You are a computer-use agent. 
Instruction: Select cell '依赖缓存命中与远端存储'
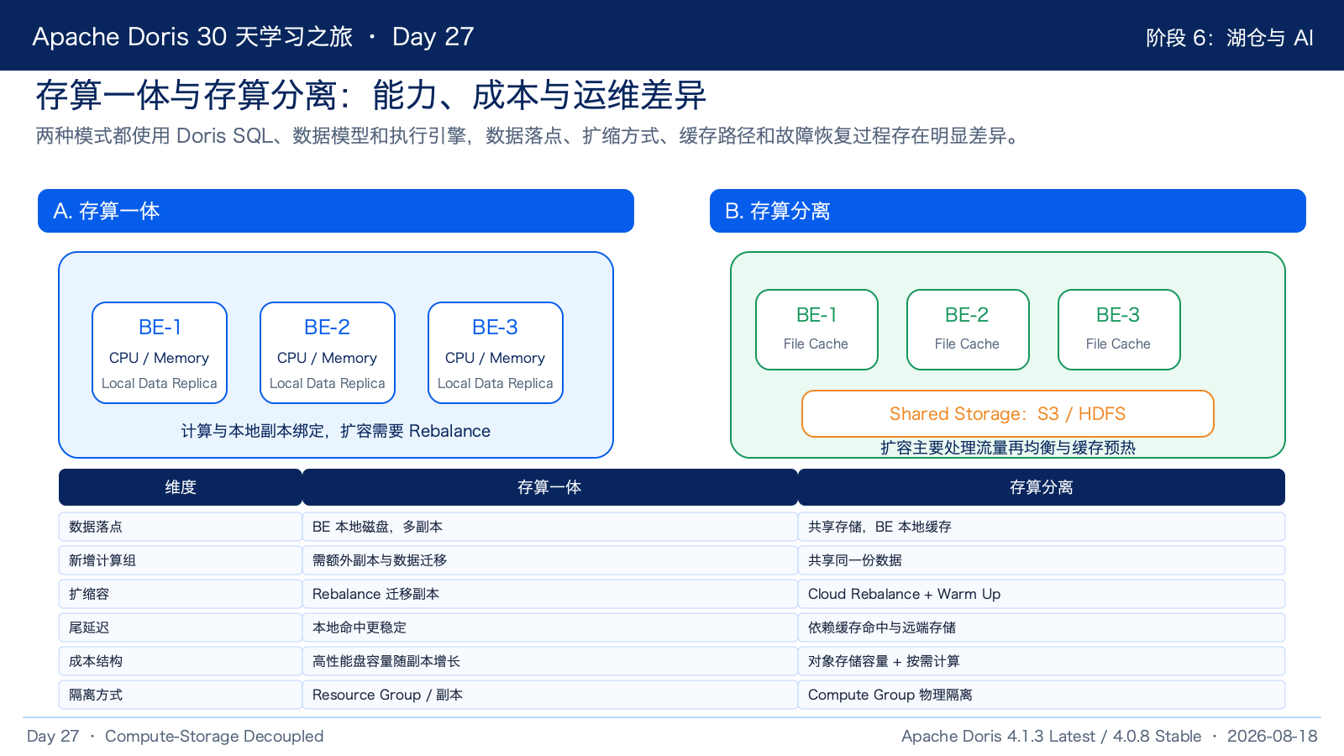pyautogui.click(x=1042, y=627)
